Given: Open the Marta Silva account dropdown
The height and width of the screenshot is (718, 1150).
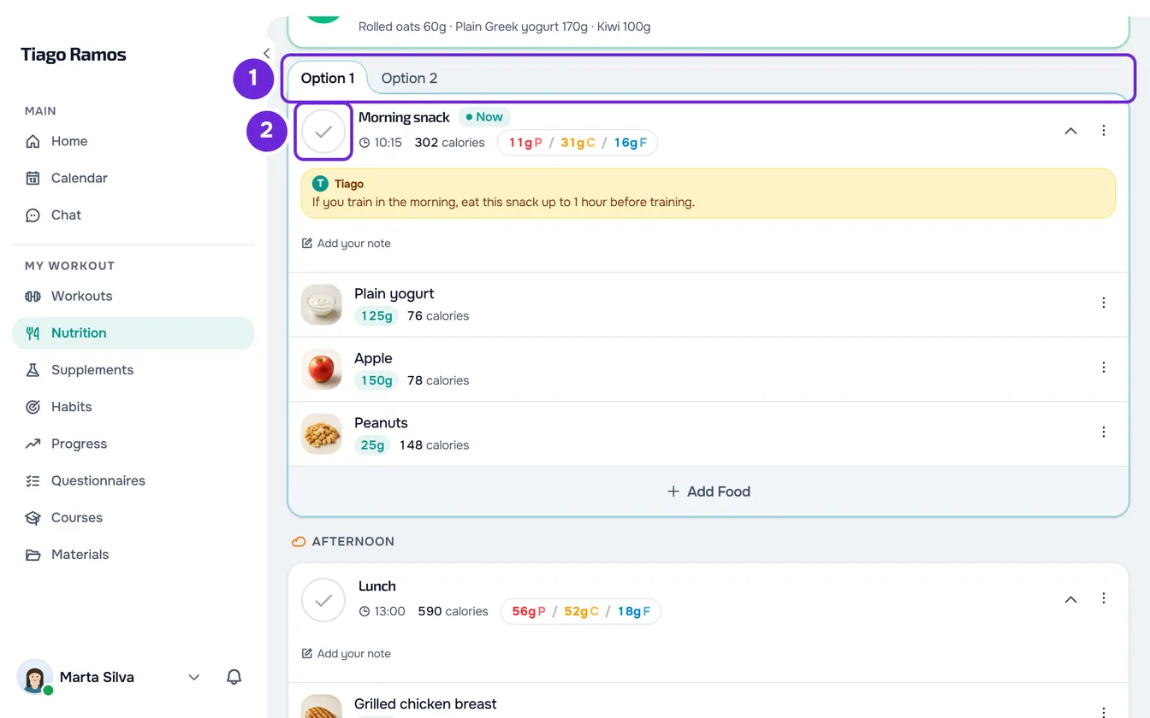Looking at the screenshot, I should (x=194, y=677).
